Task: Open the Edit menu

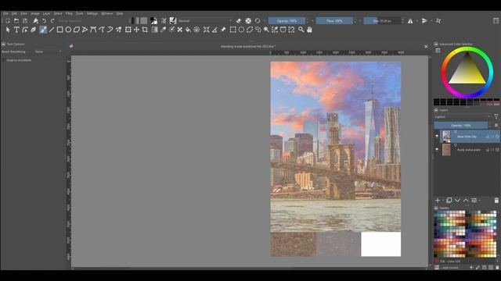Action: (14, 14)
